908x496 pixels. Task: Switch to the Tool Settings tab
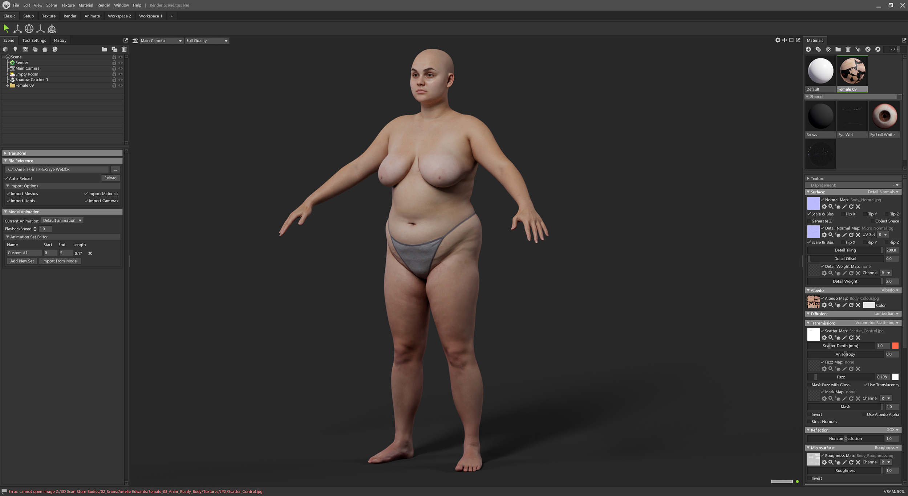pyautogui.click(x=34, y=40)
